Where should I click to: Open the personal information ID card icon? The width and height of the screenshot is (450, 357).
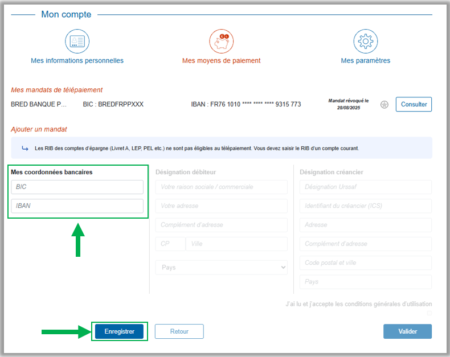point(77,42)
